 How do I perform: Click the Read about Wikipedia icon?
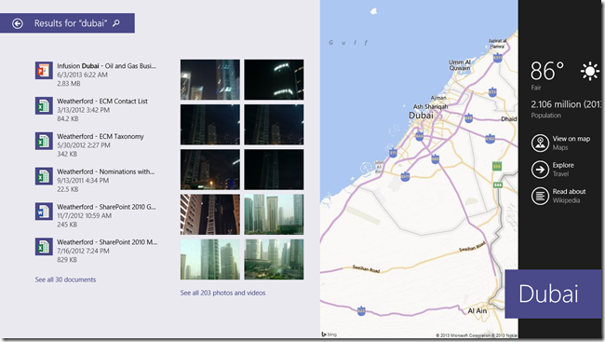(540, 196)
